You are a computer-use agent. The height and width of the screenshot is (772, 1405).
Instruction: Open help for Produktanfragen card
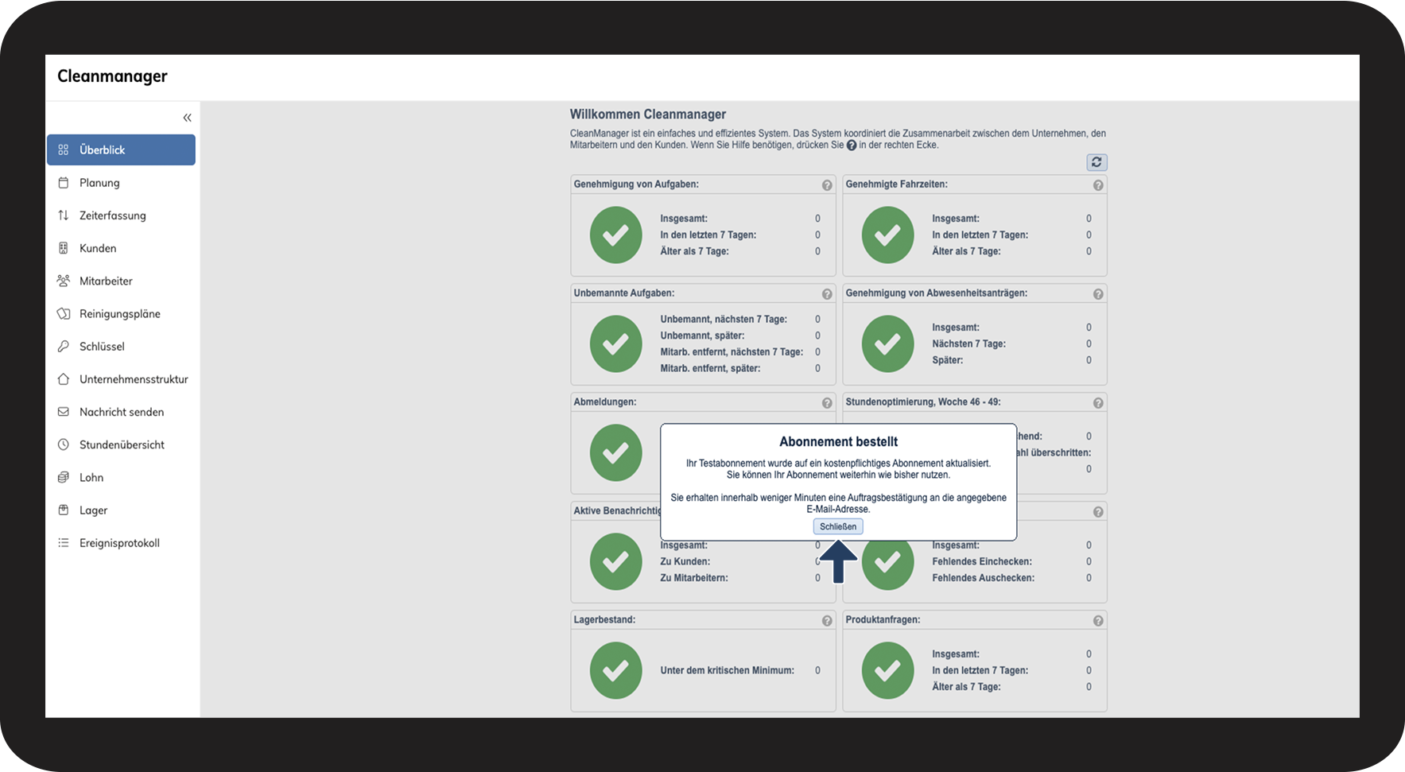click(x=1098, y=621)
